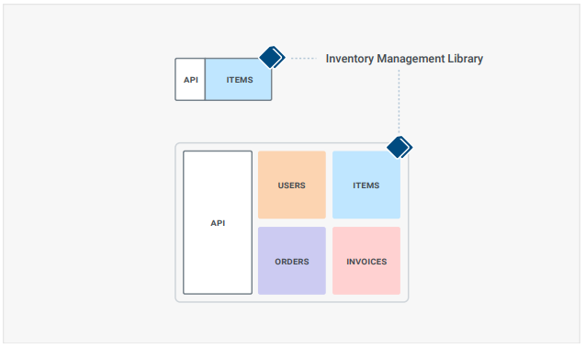Click the gutter between USERS and ORDERS blocks

pos(292,223)
